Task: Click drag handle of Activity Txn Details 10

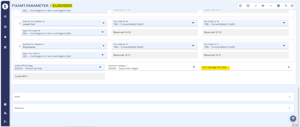Action: point(19,23)
